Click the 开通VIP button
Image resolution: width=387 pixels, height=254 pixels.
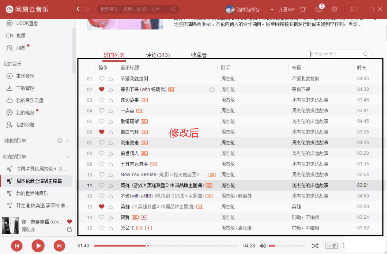(286, 10)
